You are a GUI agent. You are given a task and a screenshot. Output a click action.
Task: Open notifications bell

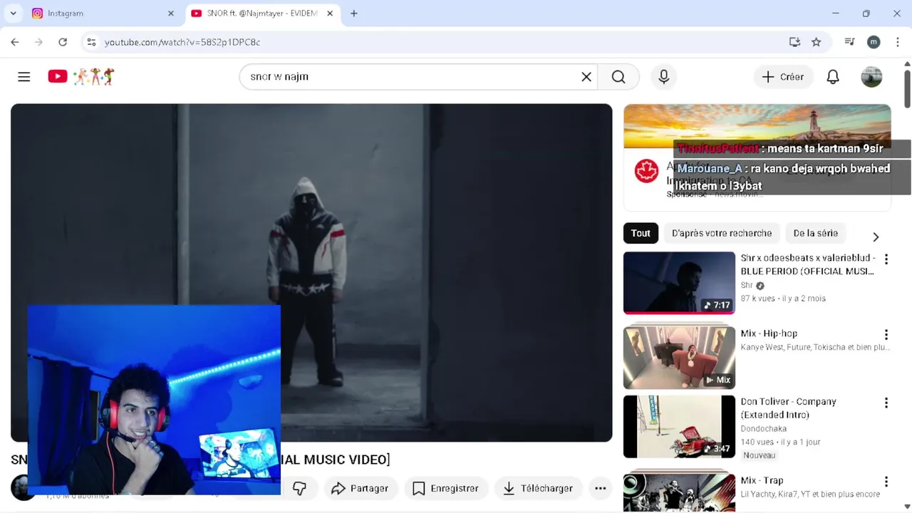833,77
